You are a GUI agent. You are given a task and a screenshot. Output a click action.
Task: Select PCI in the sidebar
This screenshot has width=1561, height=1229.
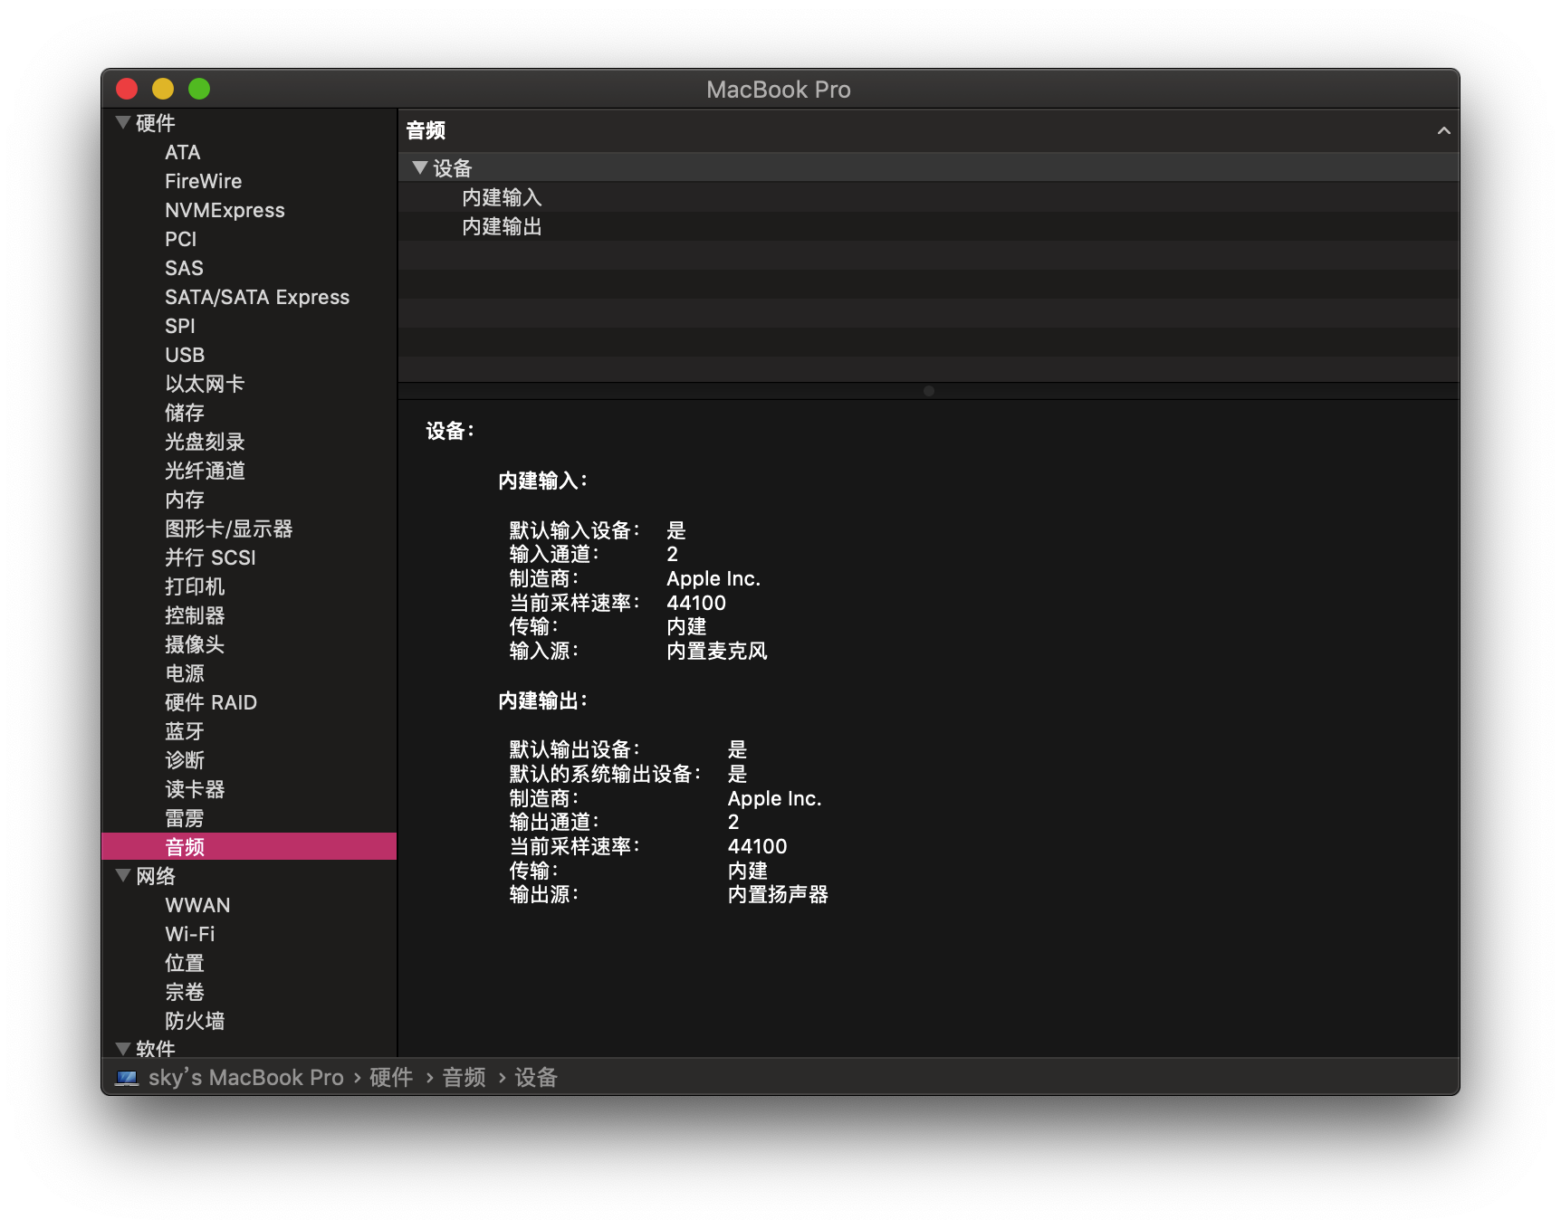pyautogui.click(x=249, y=239)
